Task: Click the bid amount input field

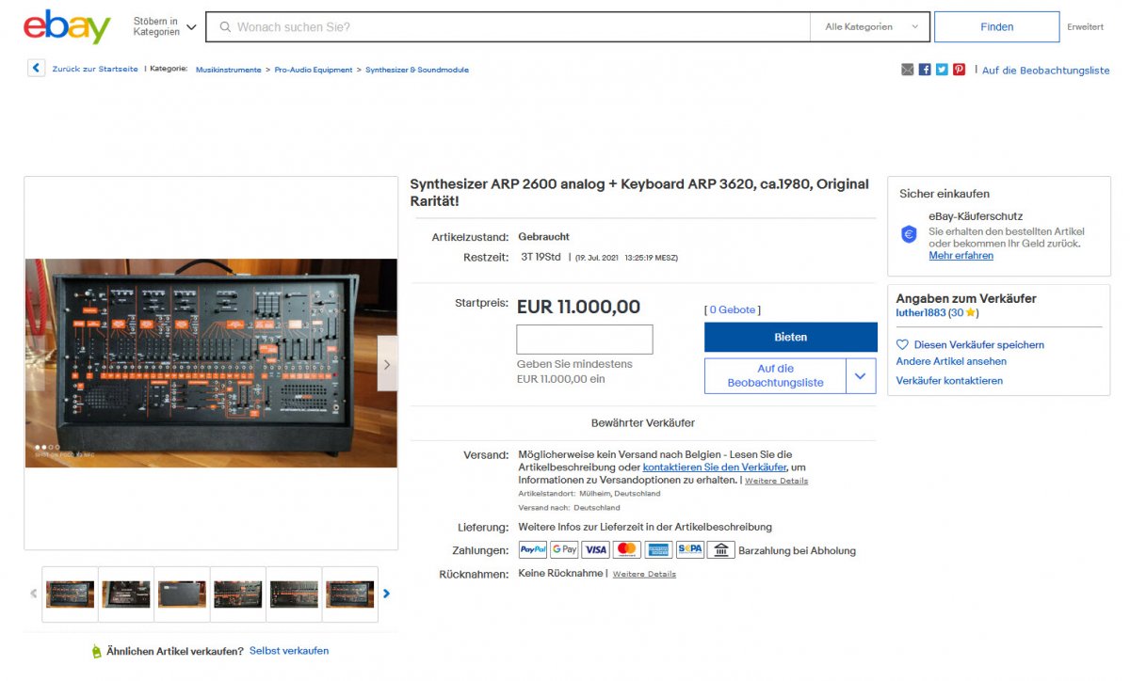Action: tap(585, 339)
